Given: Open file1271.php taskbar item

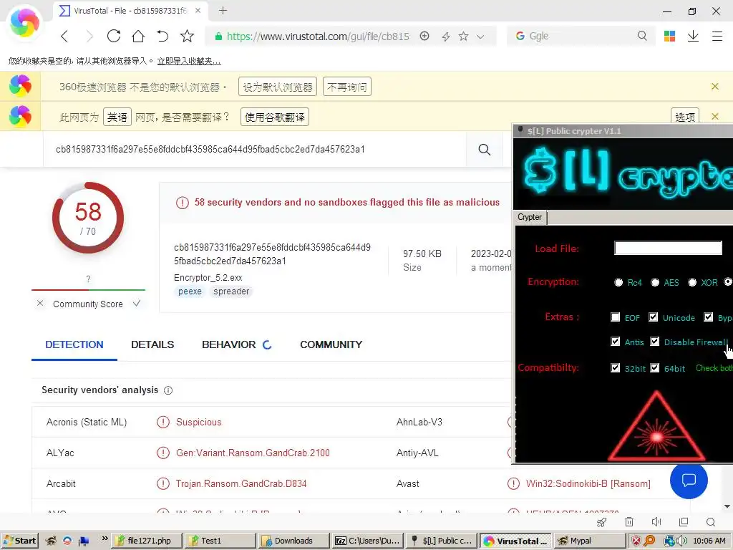Looking at the screenshot, I should click(147, 541).
